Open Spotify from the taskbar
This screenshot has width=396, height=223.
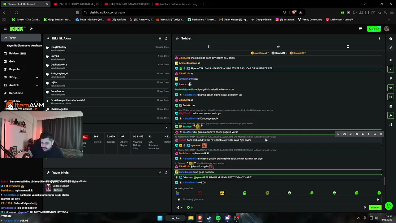pyautogui.click(x=218, y=218)
